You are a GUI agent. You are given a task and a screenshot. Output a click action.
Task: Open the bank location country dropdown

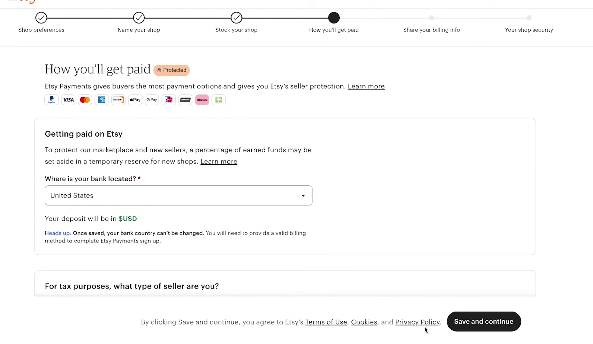tap(179, 195)
